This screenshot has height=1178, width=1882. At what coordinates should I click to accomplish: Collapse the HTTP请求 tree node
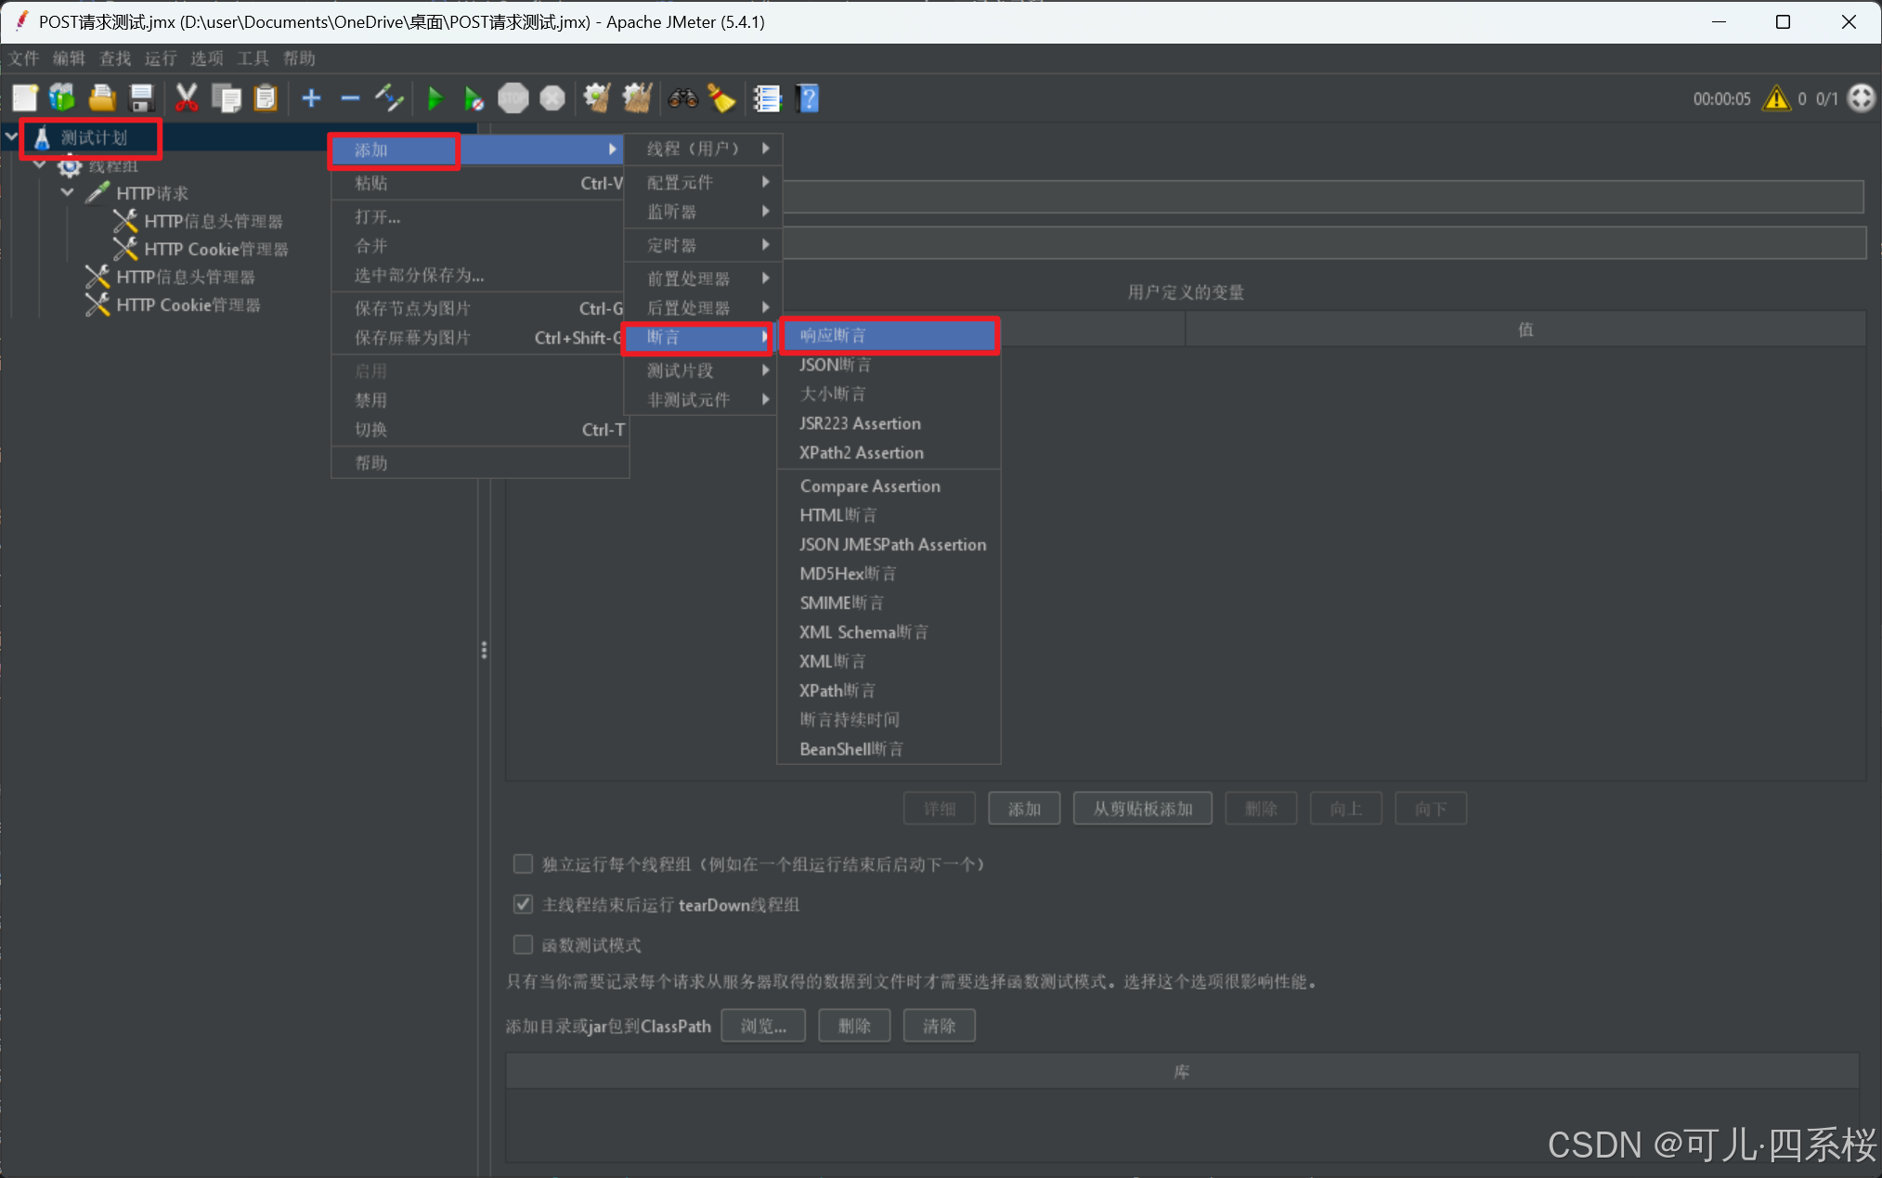pos(68,193)
